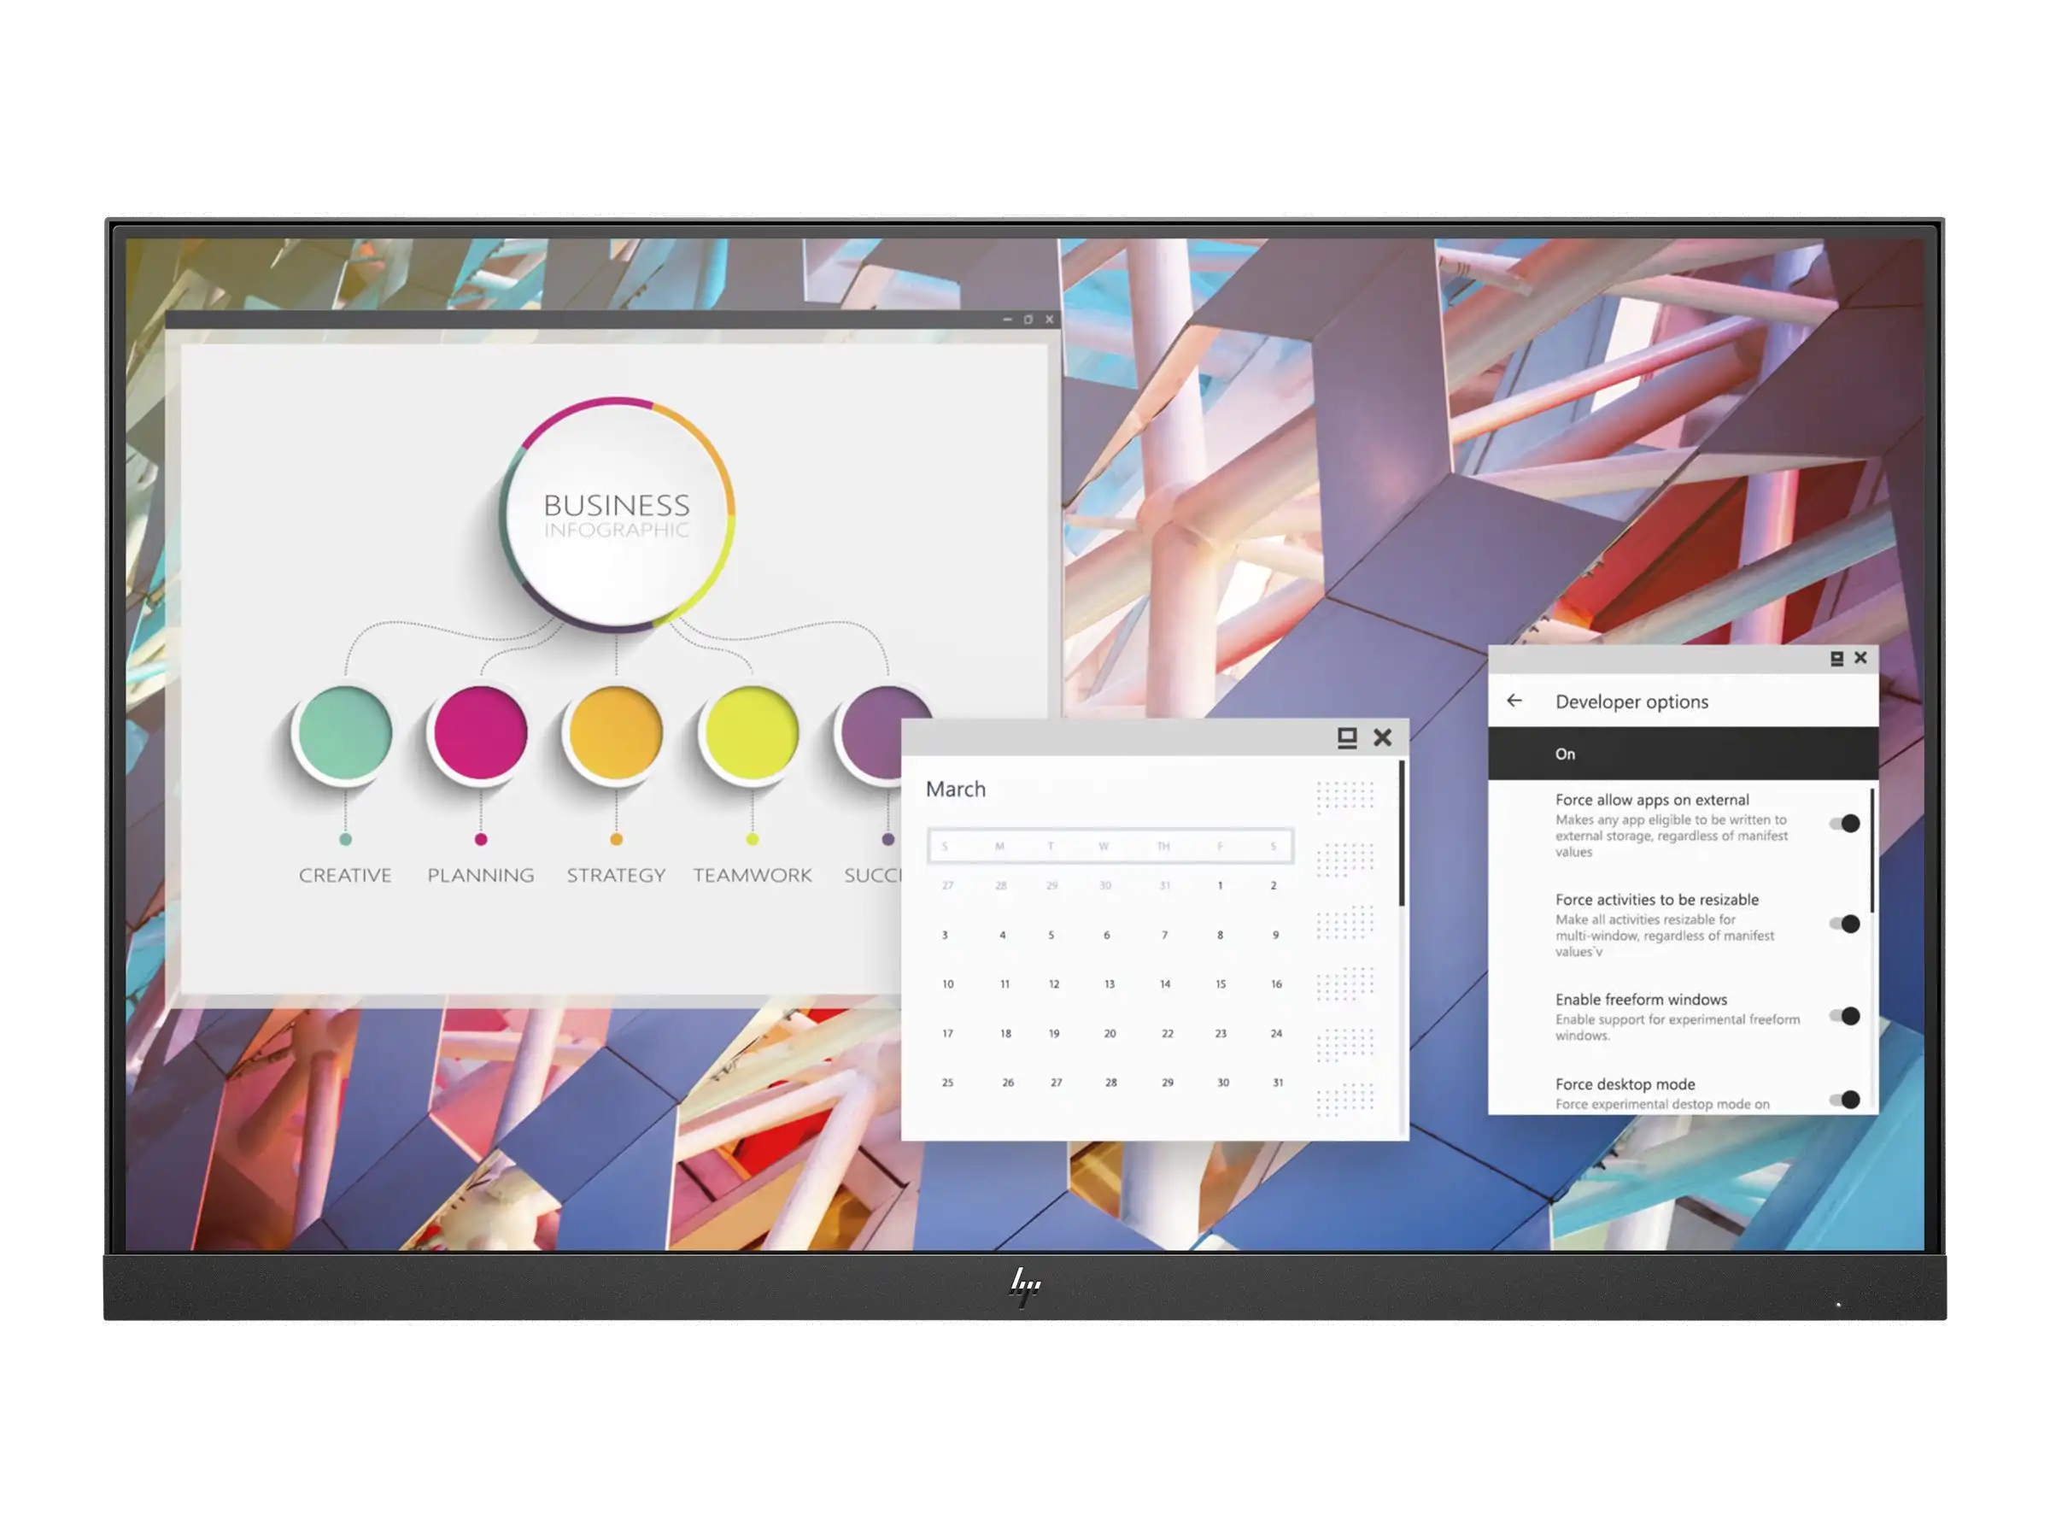Viewport: 2050px width, 1538px height.
Task: Disable Enable freeform windows switch
Action: pyautogui.click(x=1844, y=1016)
